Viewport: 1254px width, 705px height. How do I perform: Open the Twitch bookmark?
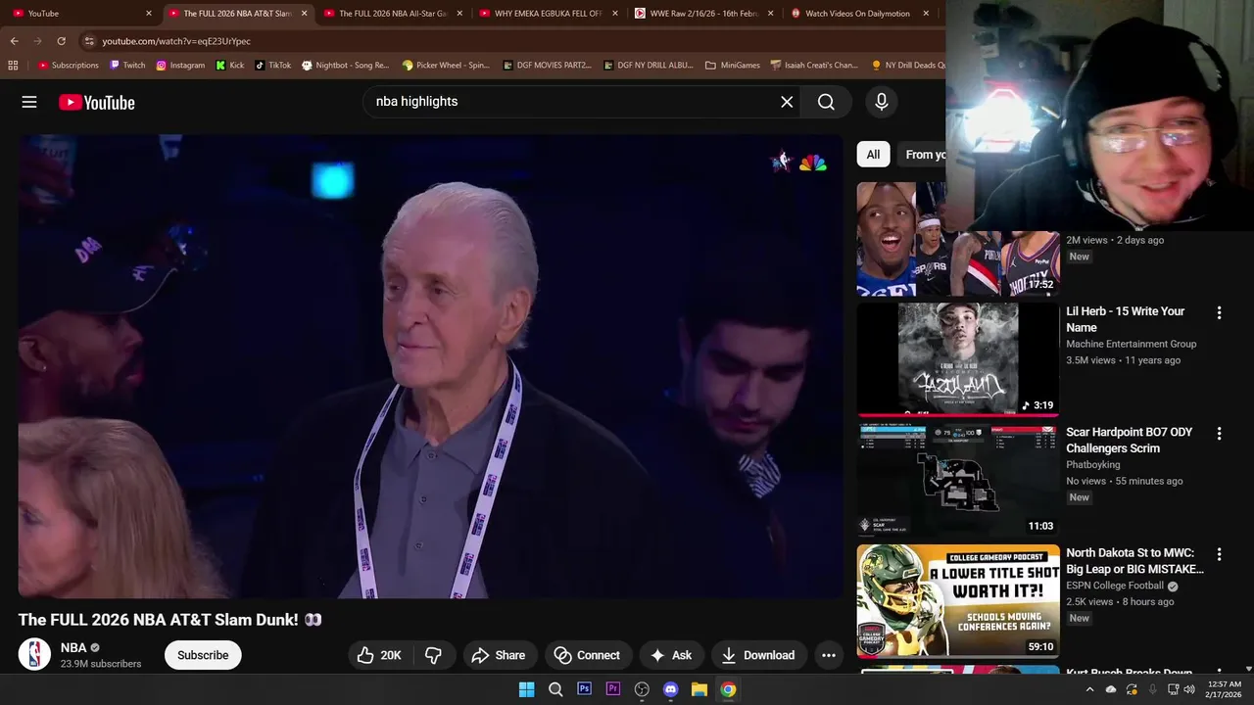point(127,66)
